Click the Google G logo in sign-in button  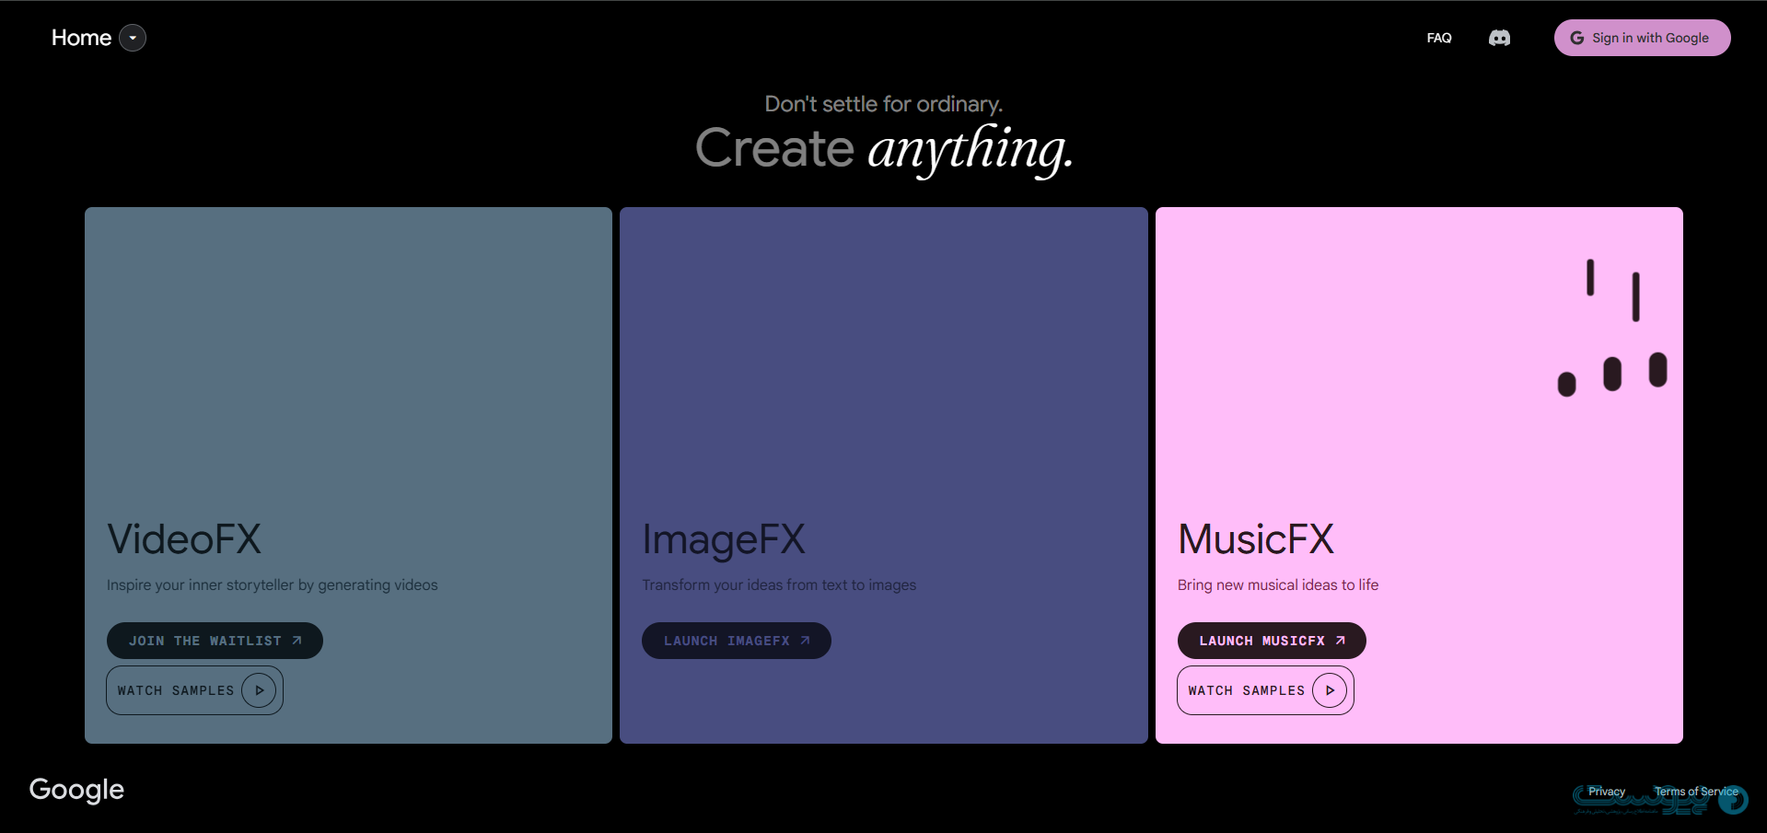[1577, 38]
